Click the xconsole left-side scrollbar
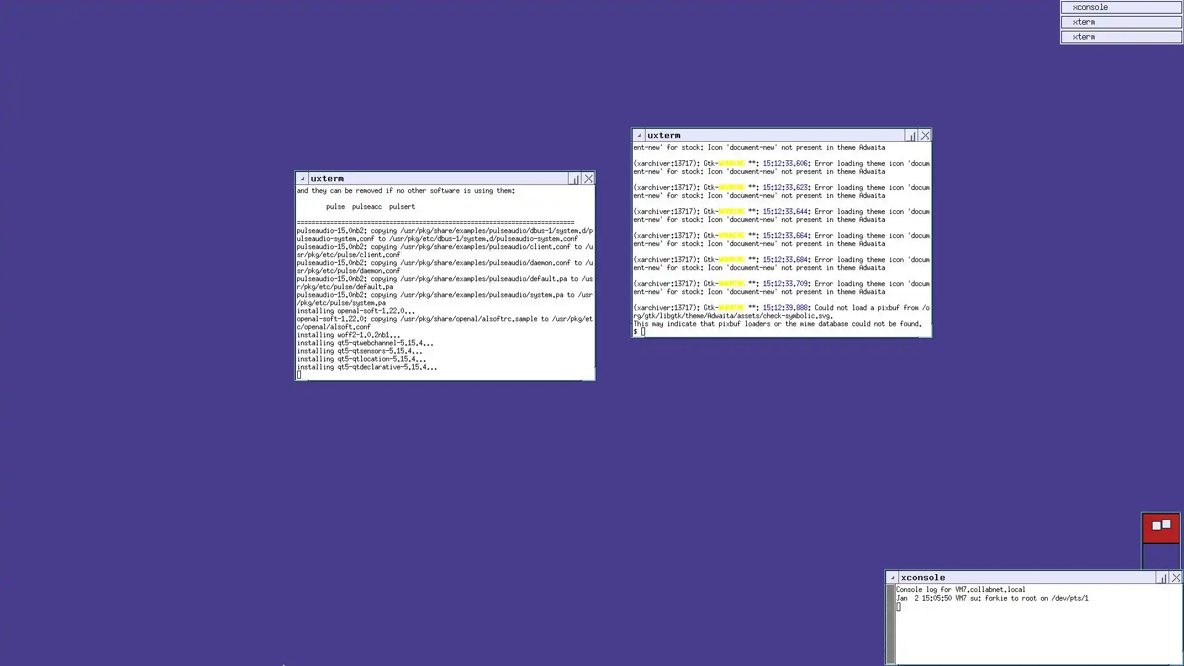The image size is (1184, 666). point(890,624)
